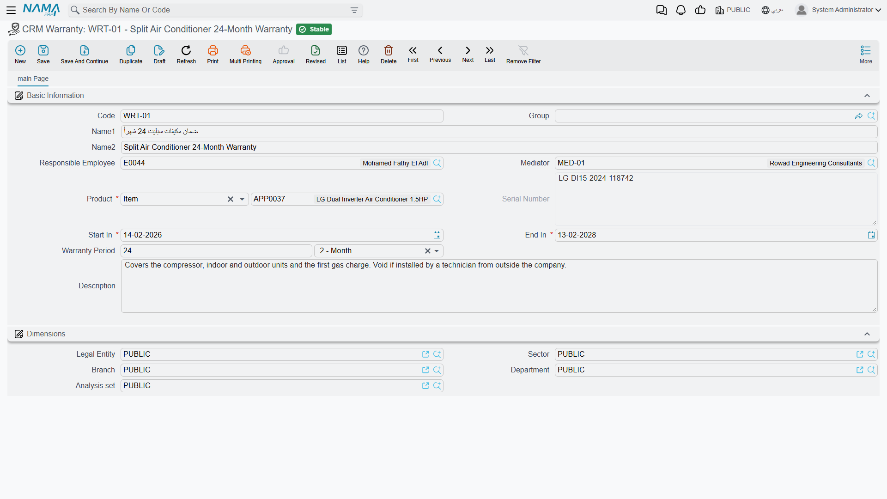This screenshot has height=499, width=887.
Task: Open the hamburger main menu
Action: pyautogui.click(x=11, y=10)
